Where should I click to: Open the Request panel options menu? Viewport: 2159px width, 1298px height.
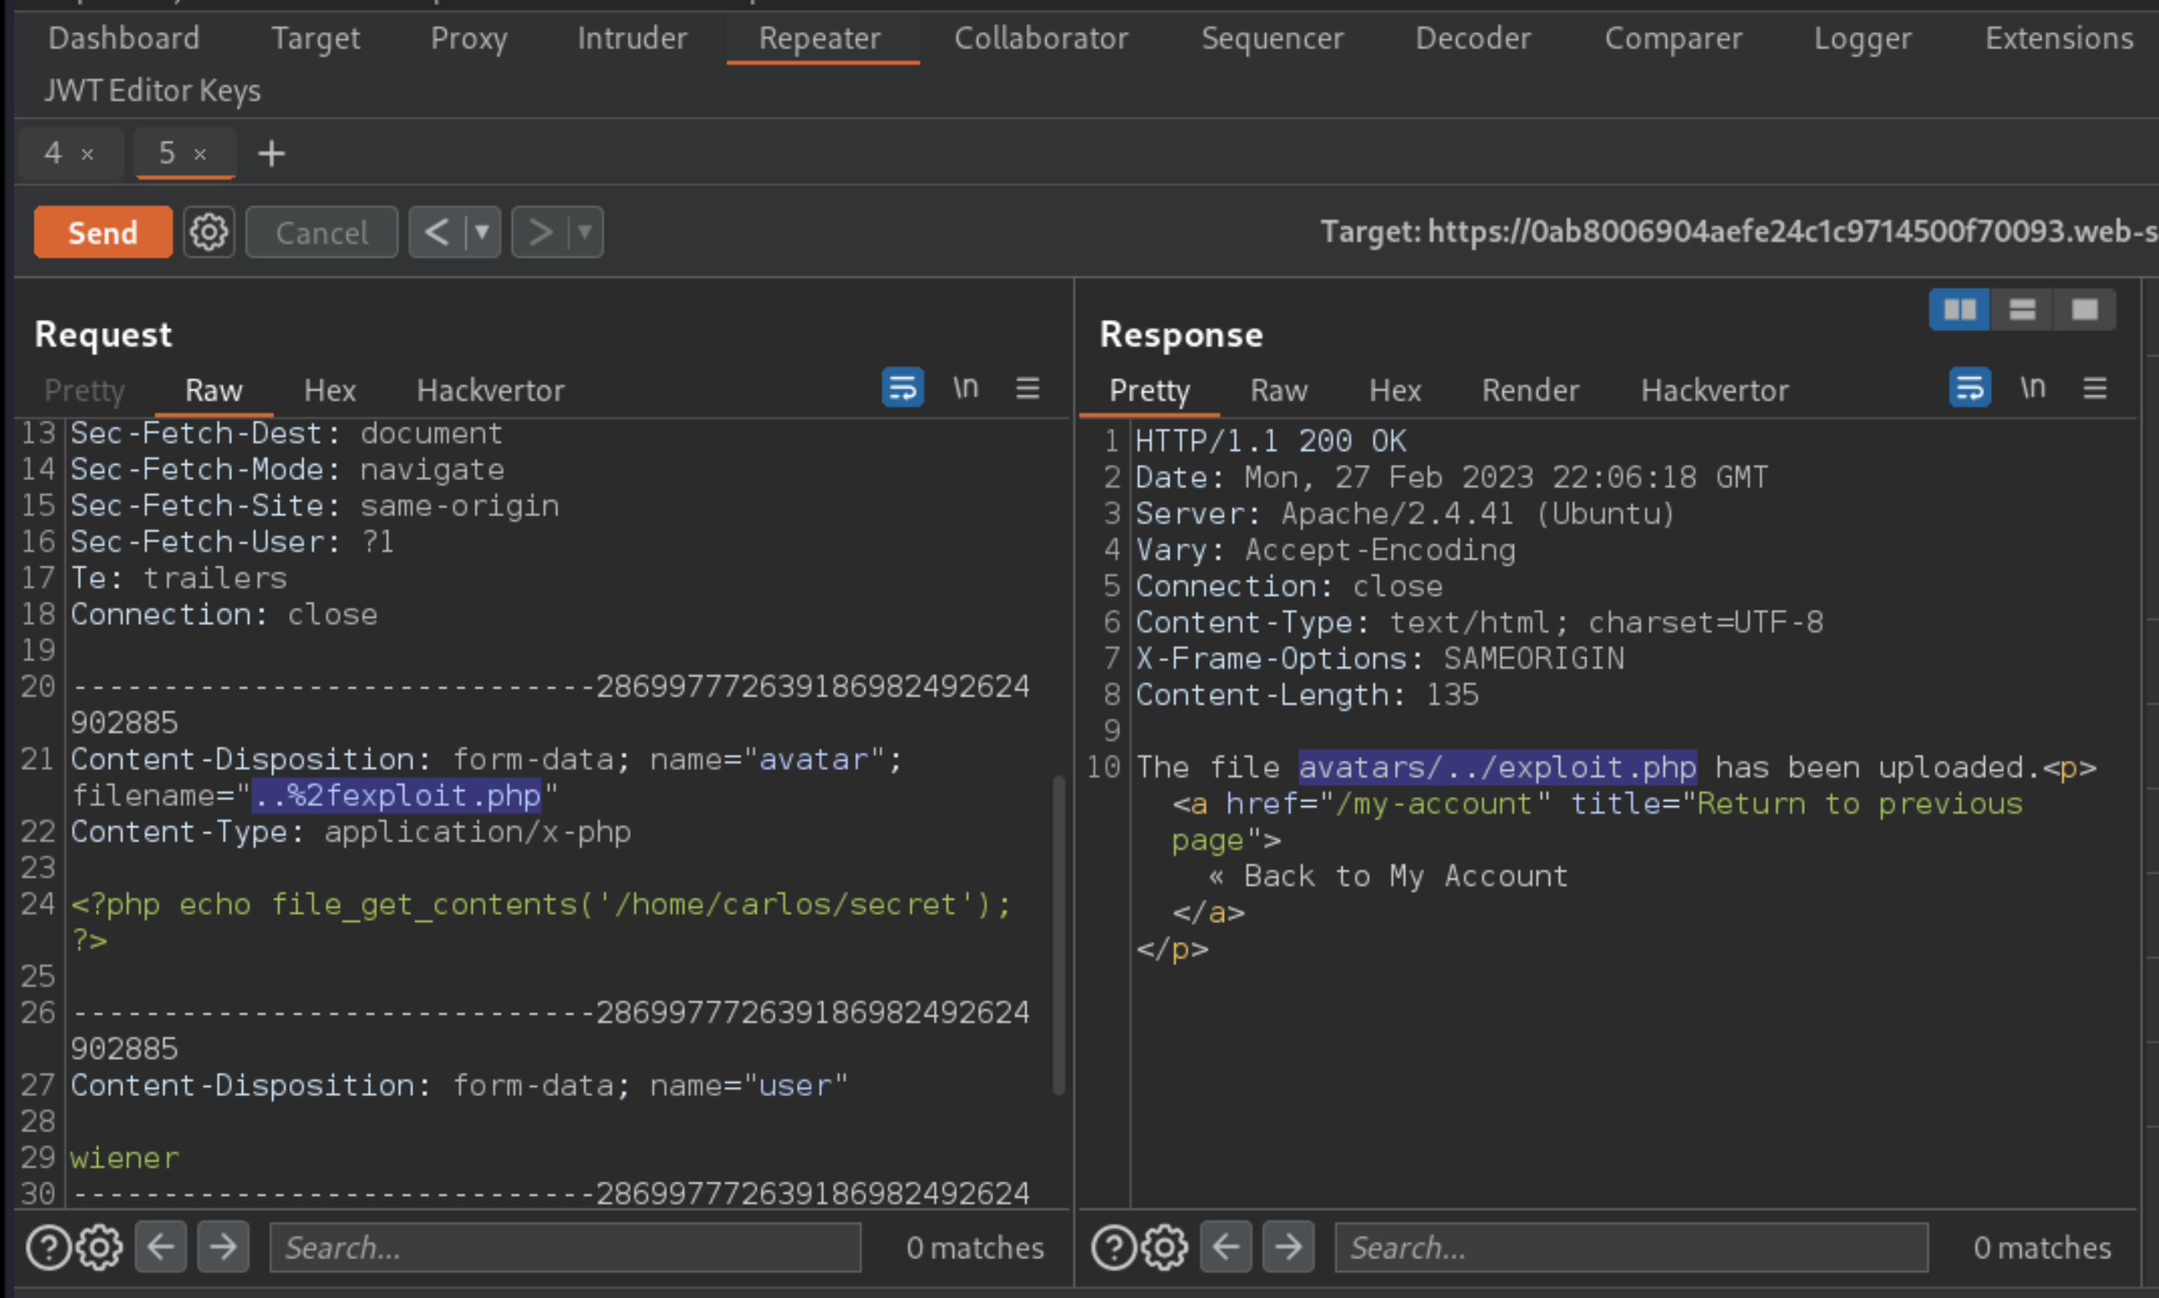point(1028,388)
